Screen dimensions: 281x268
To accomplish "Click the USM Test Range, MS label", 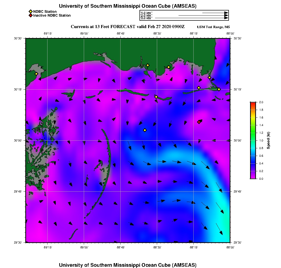I will pyautogui.click(x=213, y=27).
